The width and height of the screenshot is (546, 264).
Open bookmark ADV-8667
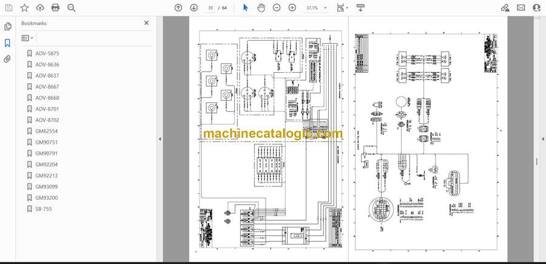coord(47,87)
